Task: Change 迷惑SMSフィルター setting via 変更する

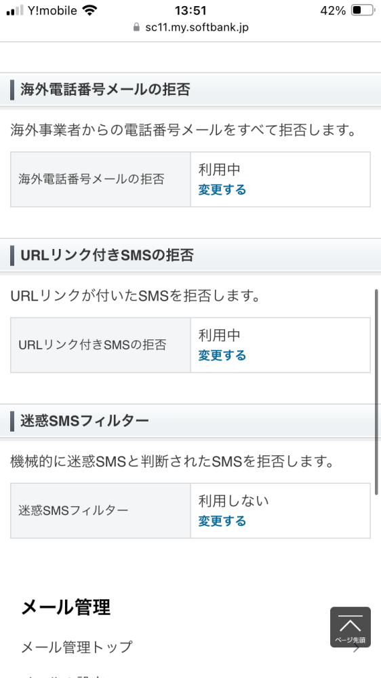Action: pos(222,521)
